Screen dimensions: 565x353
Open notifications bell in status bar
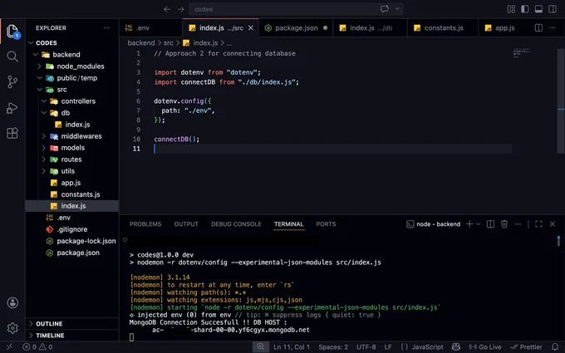(555, 347)
